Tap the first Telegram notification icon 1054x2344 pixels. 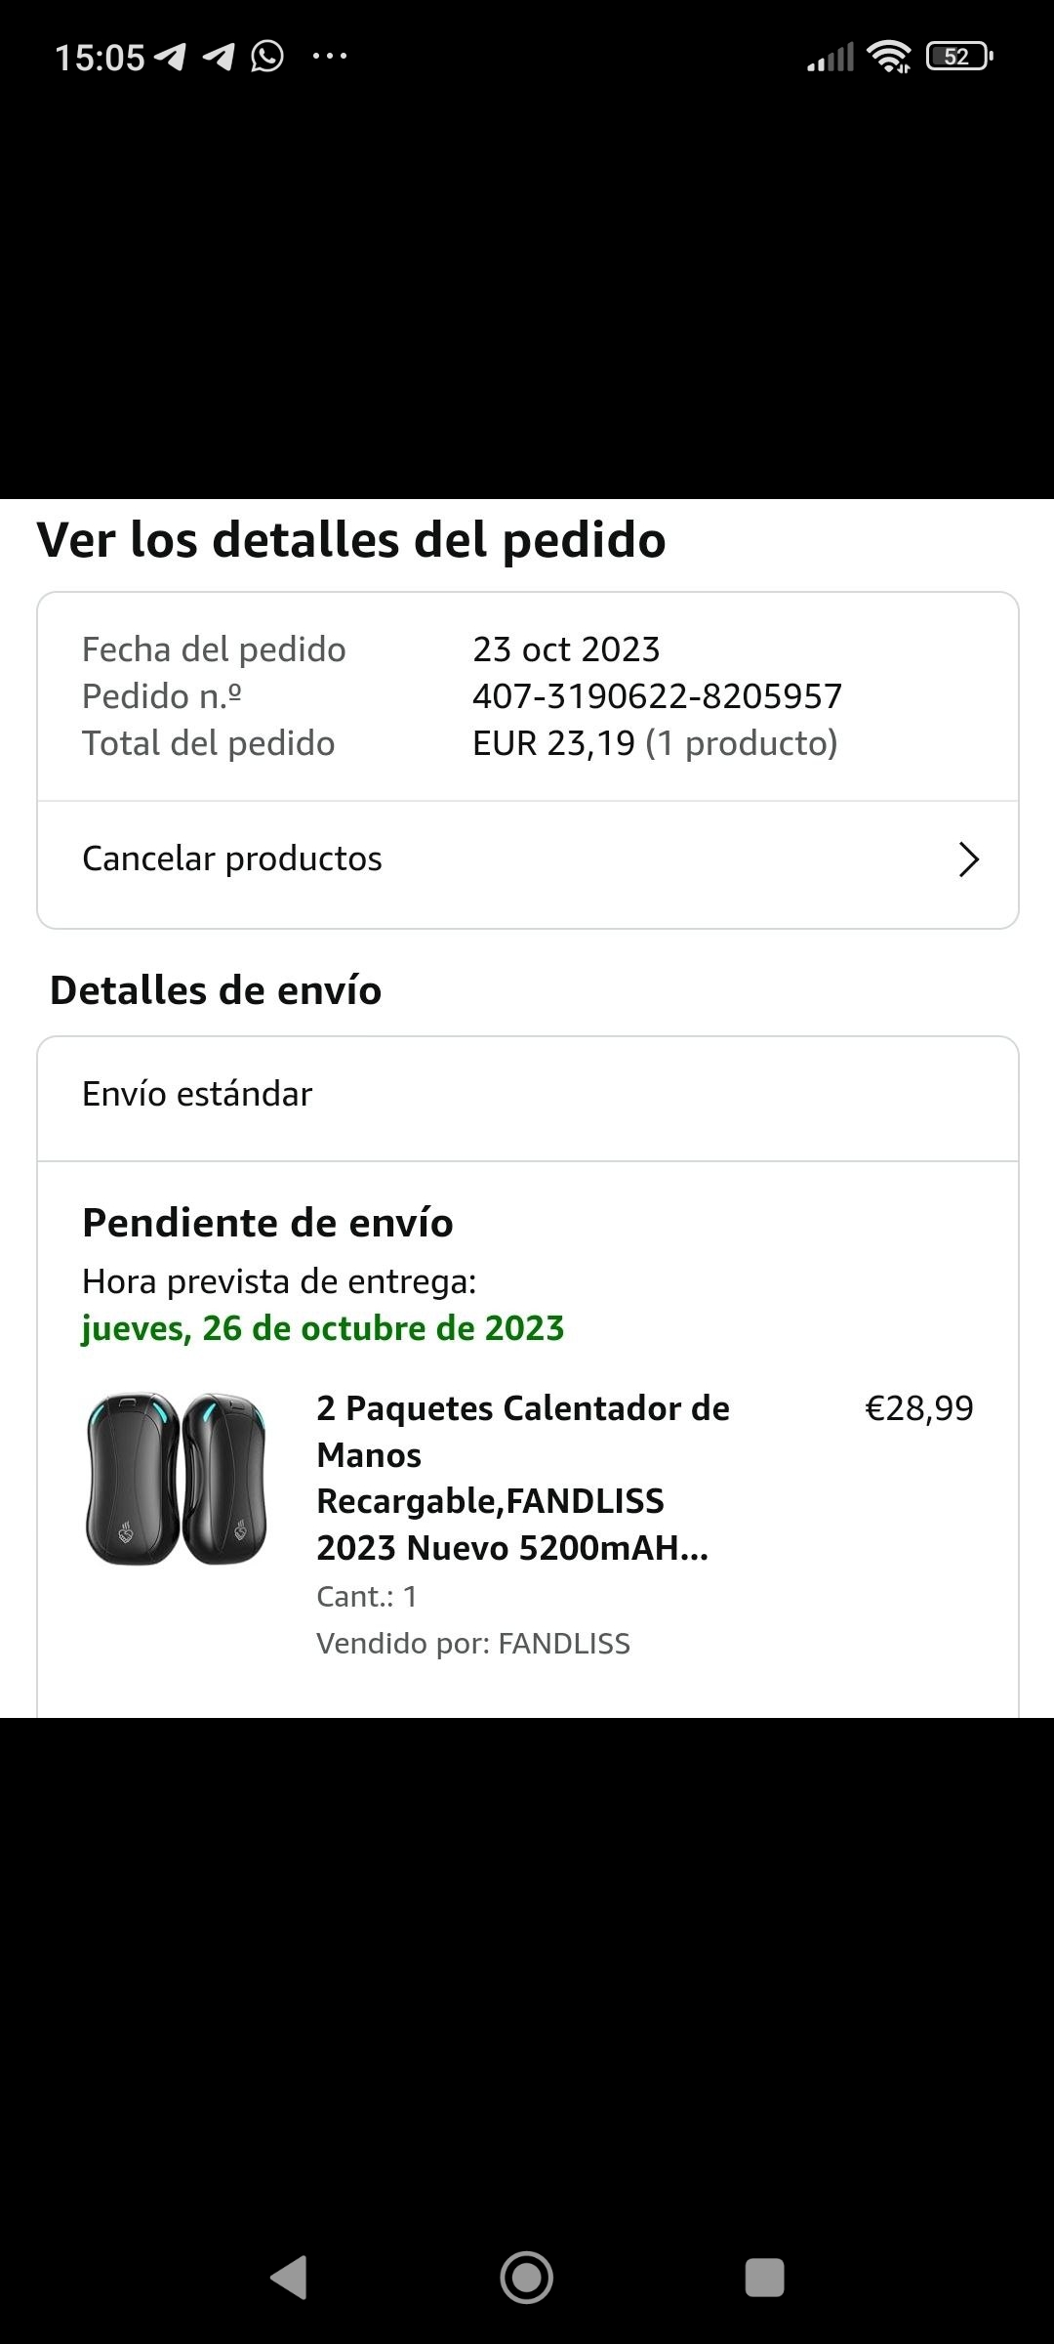170,57
